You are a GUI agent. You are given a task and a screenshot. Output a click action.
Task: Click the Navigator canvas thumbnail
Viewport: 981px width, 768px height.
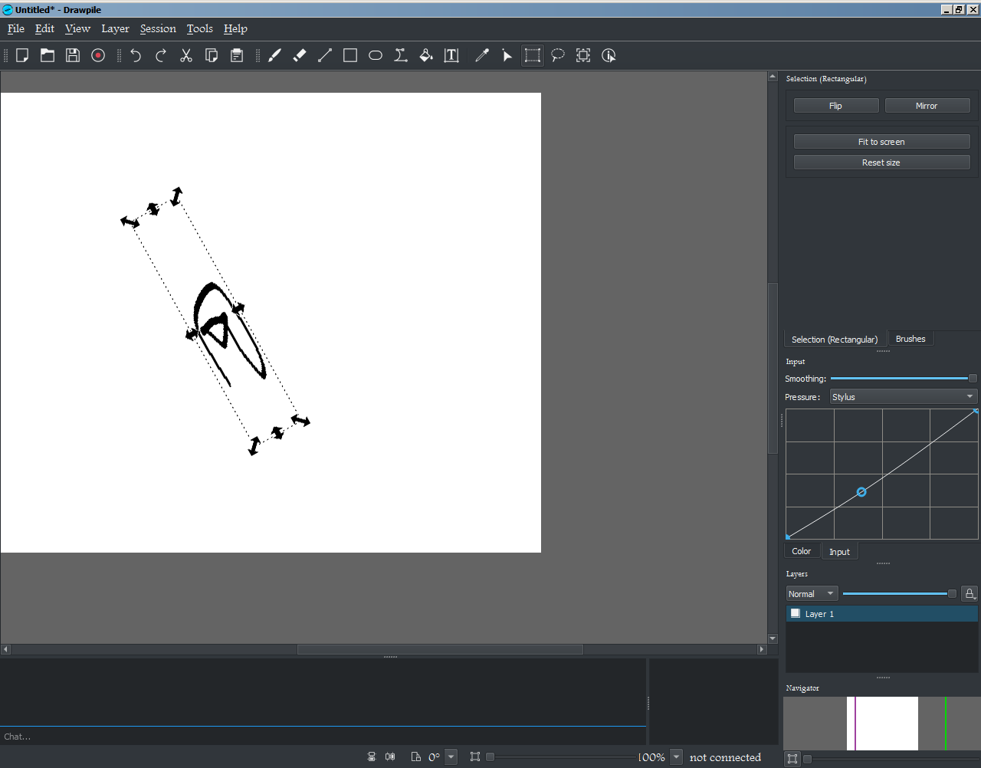(882, 723)
